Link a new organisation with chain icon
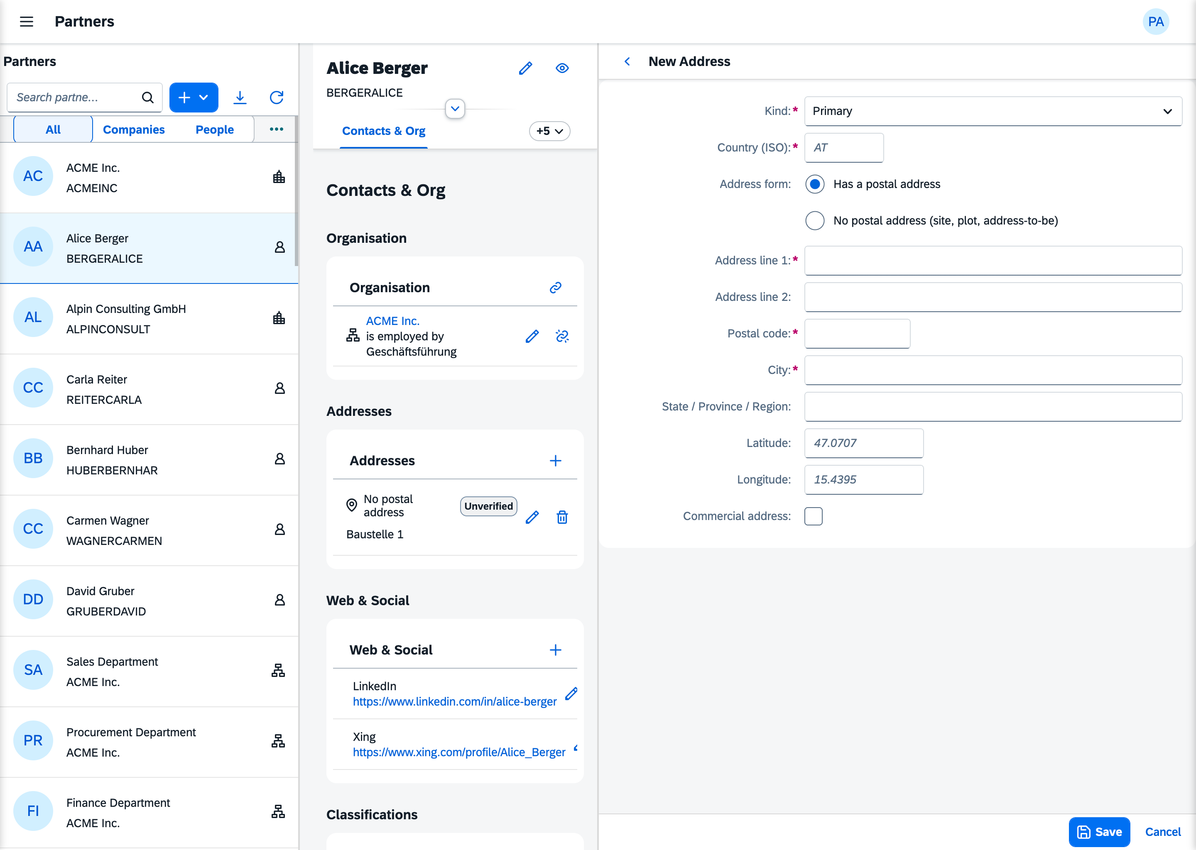Screen dimensions: 1196x850 (556, 287)
